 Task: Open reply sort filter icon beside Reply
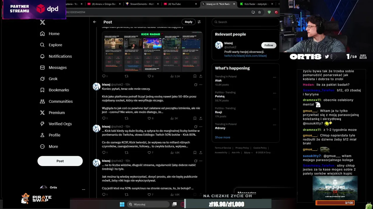pos(199,22)
